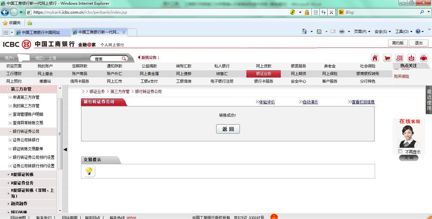The height and width of the screenshot is (219, 432).
Task: Click the 退出 logout button
Action: (x=418, y=43)
